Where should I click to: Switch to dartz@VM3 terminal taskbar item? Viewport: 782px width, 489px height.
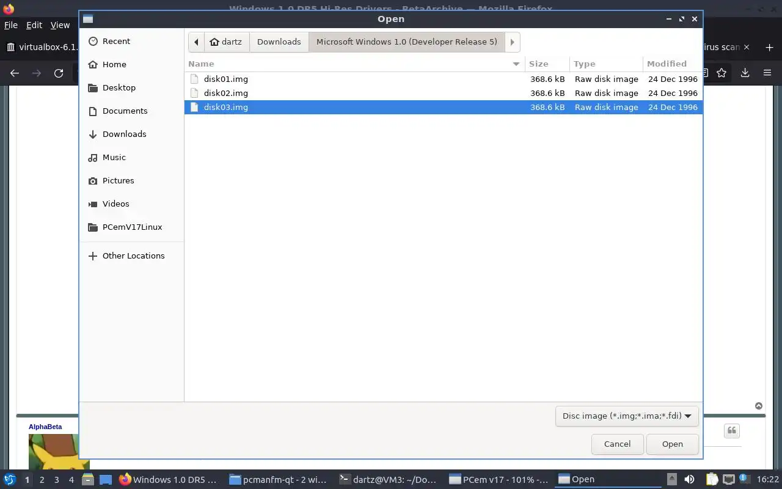click(x=389, y=479)
